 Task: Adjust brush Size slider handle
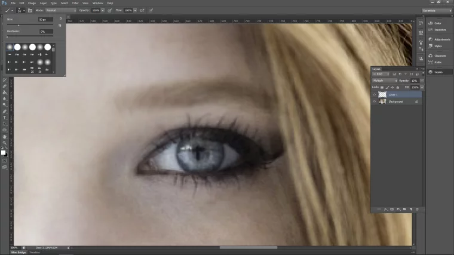pyautogui.click(x=19, y=25)
